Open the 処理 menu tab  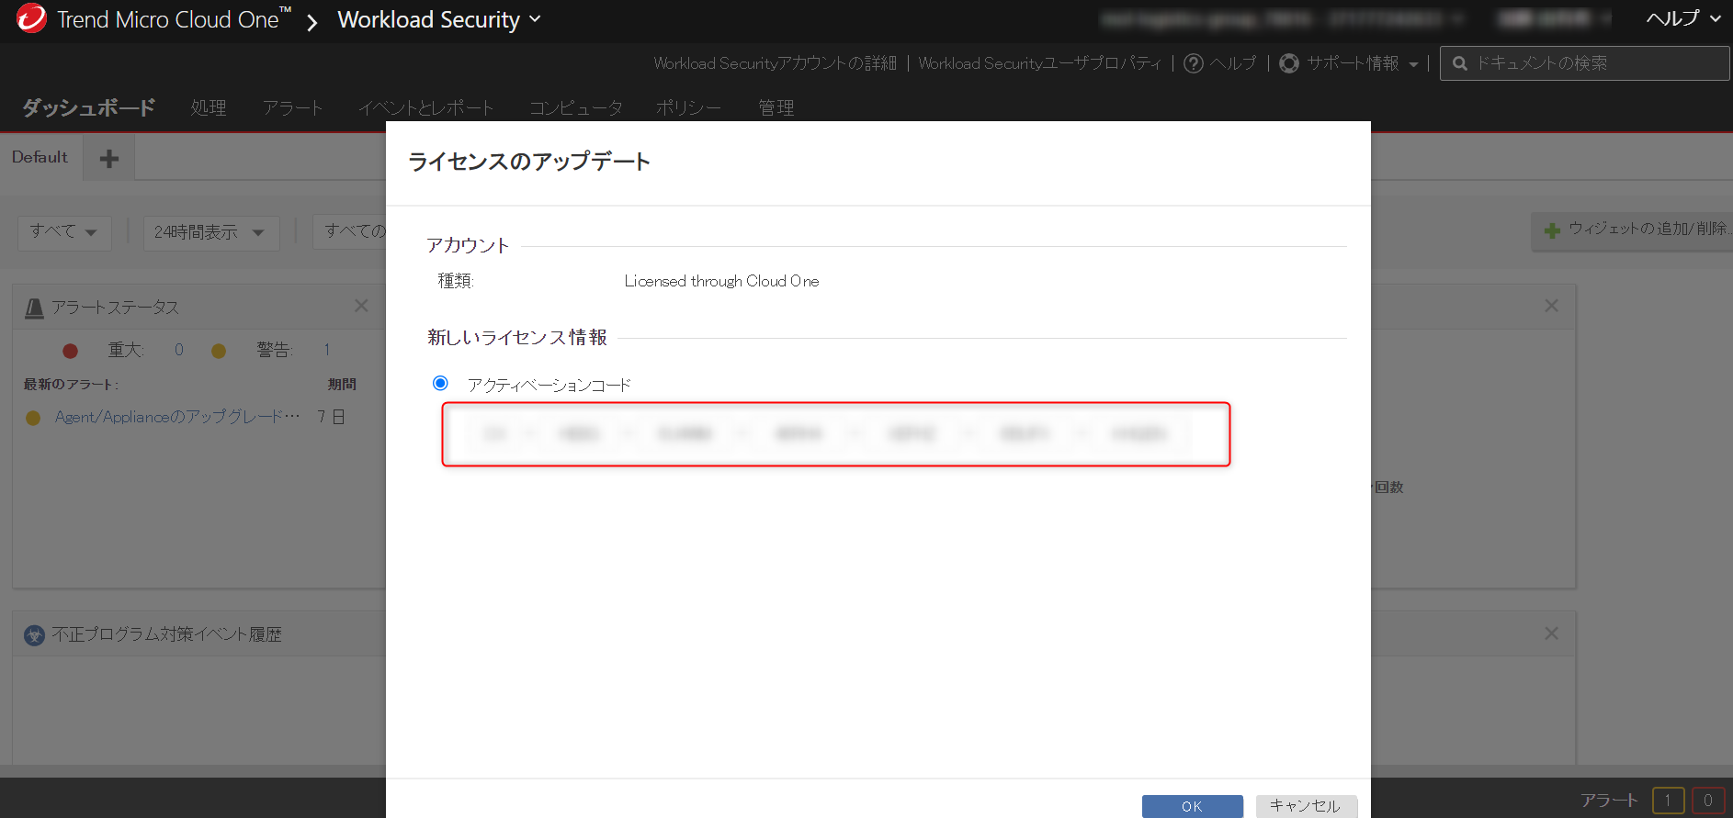point(209,107)
